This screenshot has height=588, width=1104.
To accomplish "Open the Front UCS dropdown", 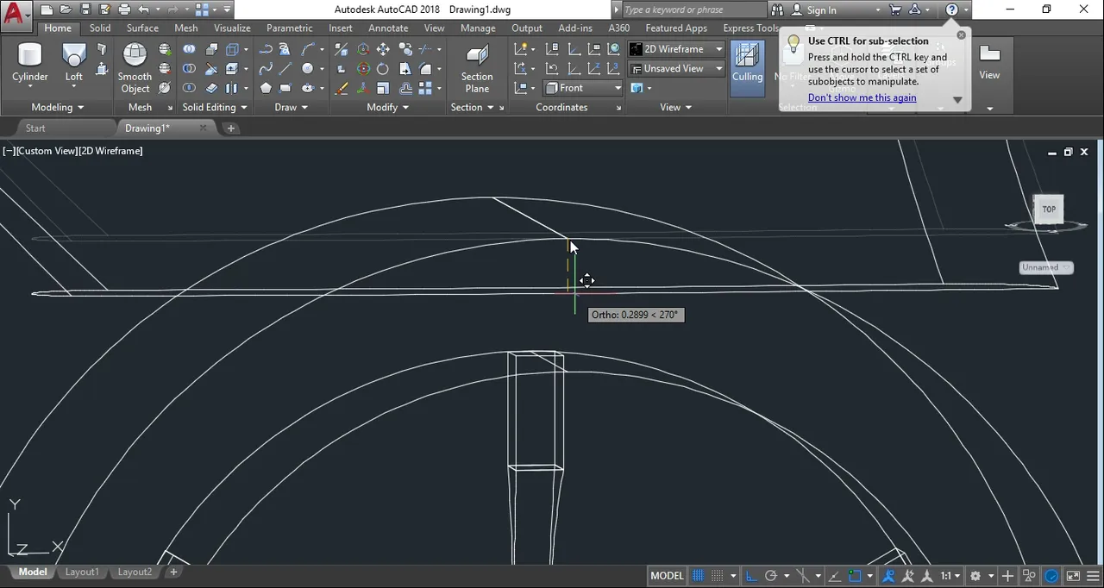I will click(x=583, y=88).
